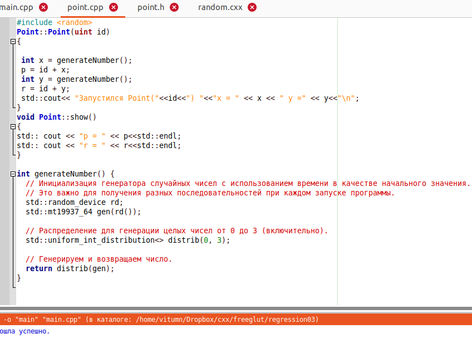Image resolution: width=472 pixels, height=353 pixels.
Task: Open the point.h tab
Action: click(151, 7)
